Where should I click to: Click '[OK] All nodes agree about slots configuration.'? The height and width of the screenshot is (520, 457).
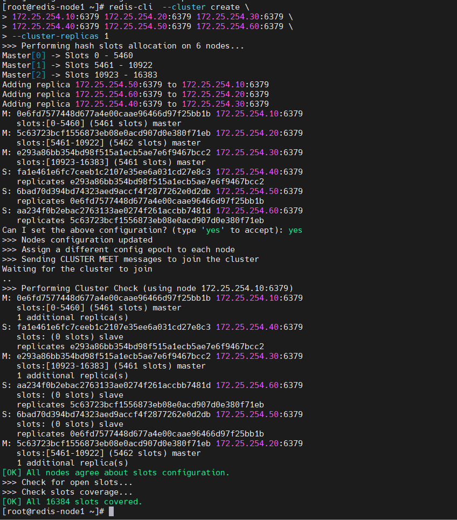(116, 473)
